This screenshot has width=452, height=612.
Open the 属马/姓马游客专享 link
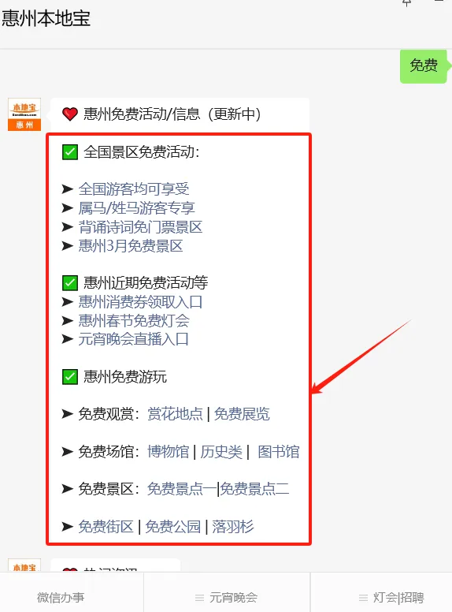(136, 208)
